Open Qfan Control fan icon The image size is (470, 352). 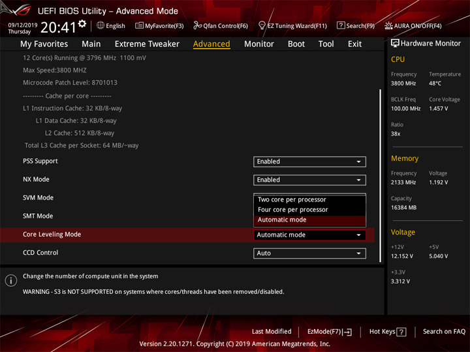[x=197, y=25]
